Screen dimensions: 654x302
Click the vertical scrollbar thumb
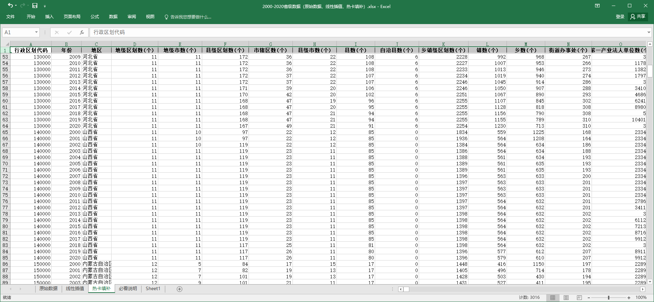click(x=650, y=71)
